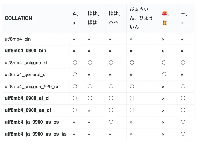This screenshot has height=144, width=201.
Task: Click the cross in the utf8mb4_bin A、a column
Action: point(74,39)
